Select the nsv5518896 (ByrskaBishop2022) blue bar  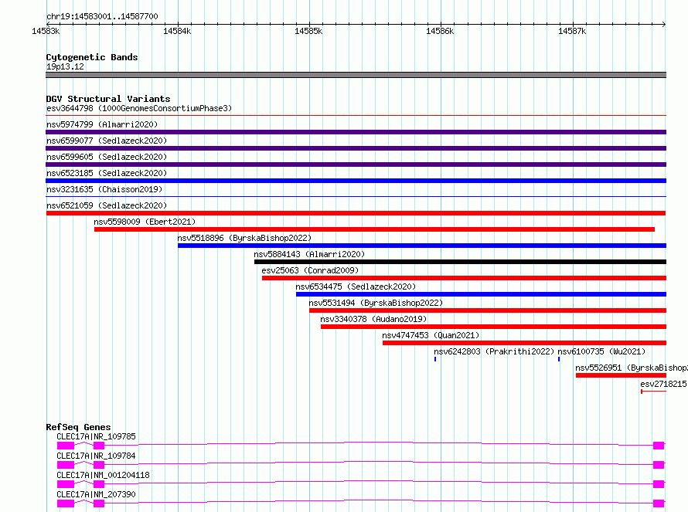(422, 246)
